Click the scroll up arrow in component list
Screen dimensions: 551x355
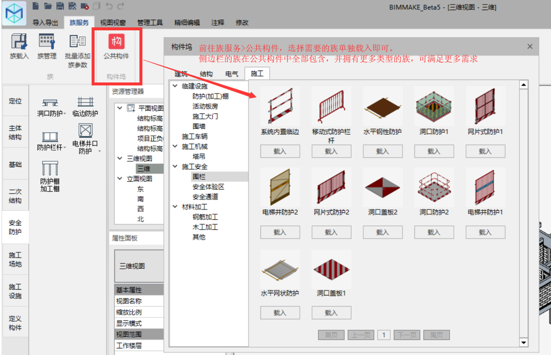pyautogui.click(x=524, y=85)
